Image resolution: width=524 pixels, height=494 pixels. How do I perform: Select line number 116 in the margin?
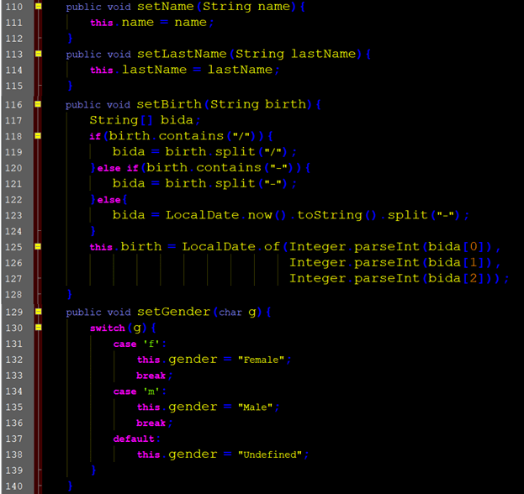(13, 105)
